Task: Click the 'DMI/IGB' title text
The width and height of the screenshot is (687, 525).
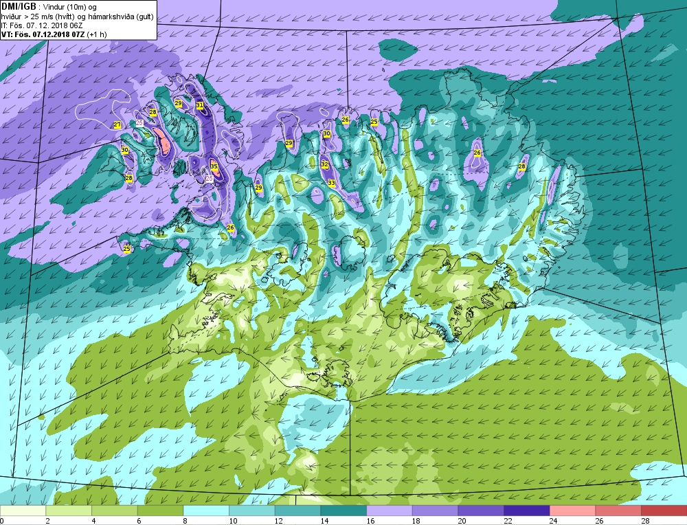Action: click(x=19, y=7)
